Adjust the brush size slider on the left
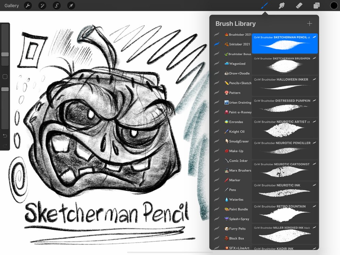 point(5,54)
